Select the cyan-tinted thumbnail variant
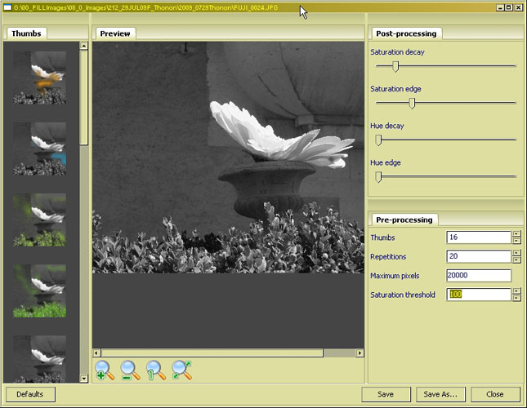 [39, 149]
